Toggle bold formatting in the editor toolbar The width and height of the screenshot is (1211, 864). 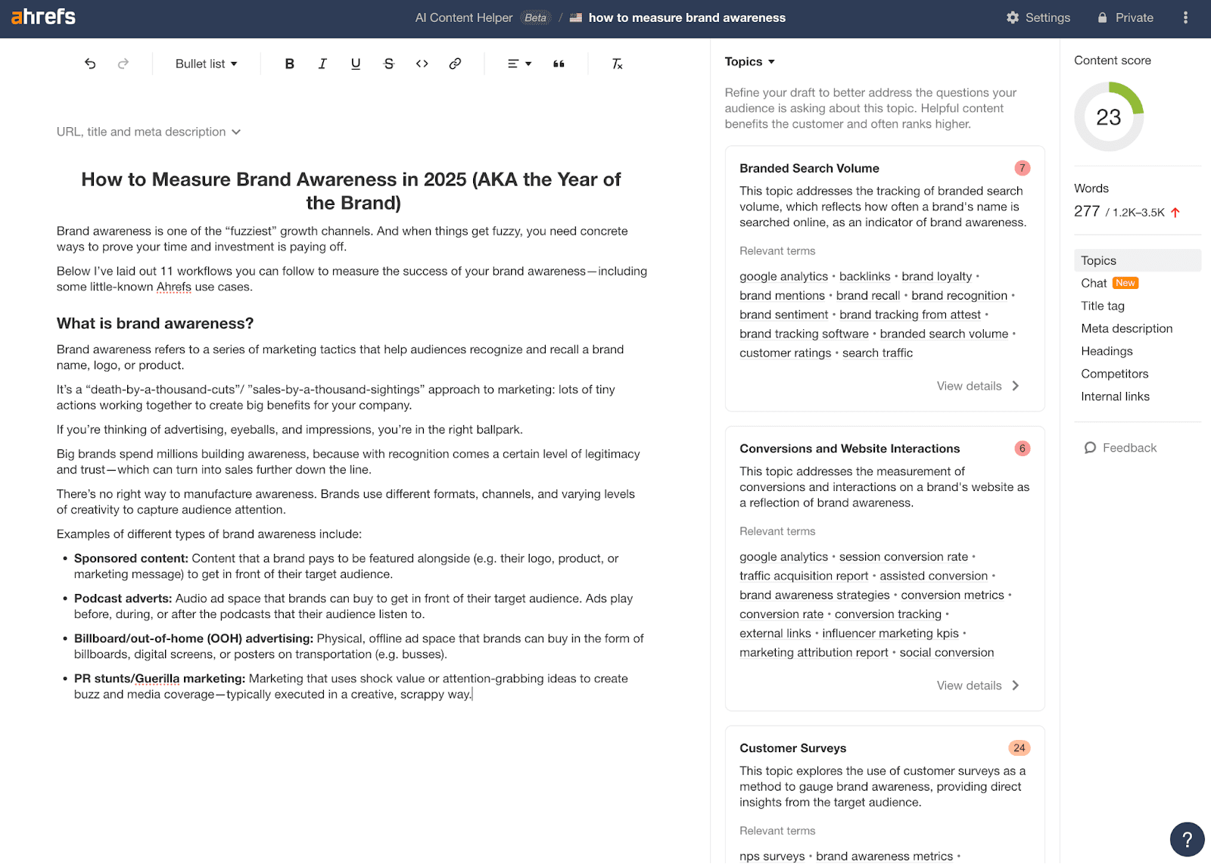tap(289, 64)
